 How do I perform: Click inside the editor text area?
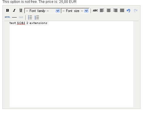point(71,64)
